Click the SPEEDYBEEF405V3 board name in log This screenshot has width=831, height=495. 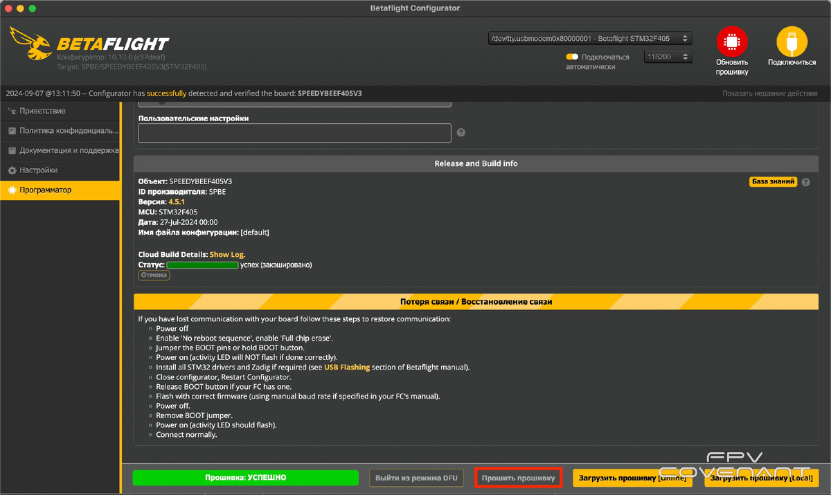330,93
